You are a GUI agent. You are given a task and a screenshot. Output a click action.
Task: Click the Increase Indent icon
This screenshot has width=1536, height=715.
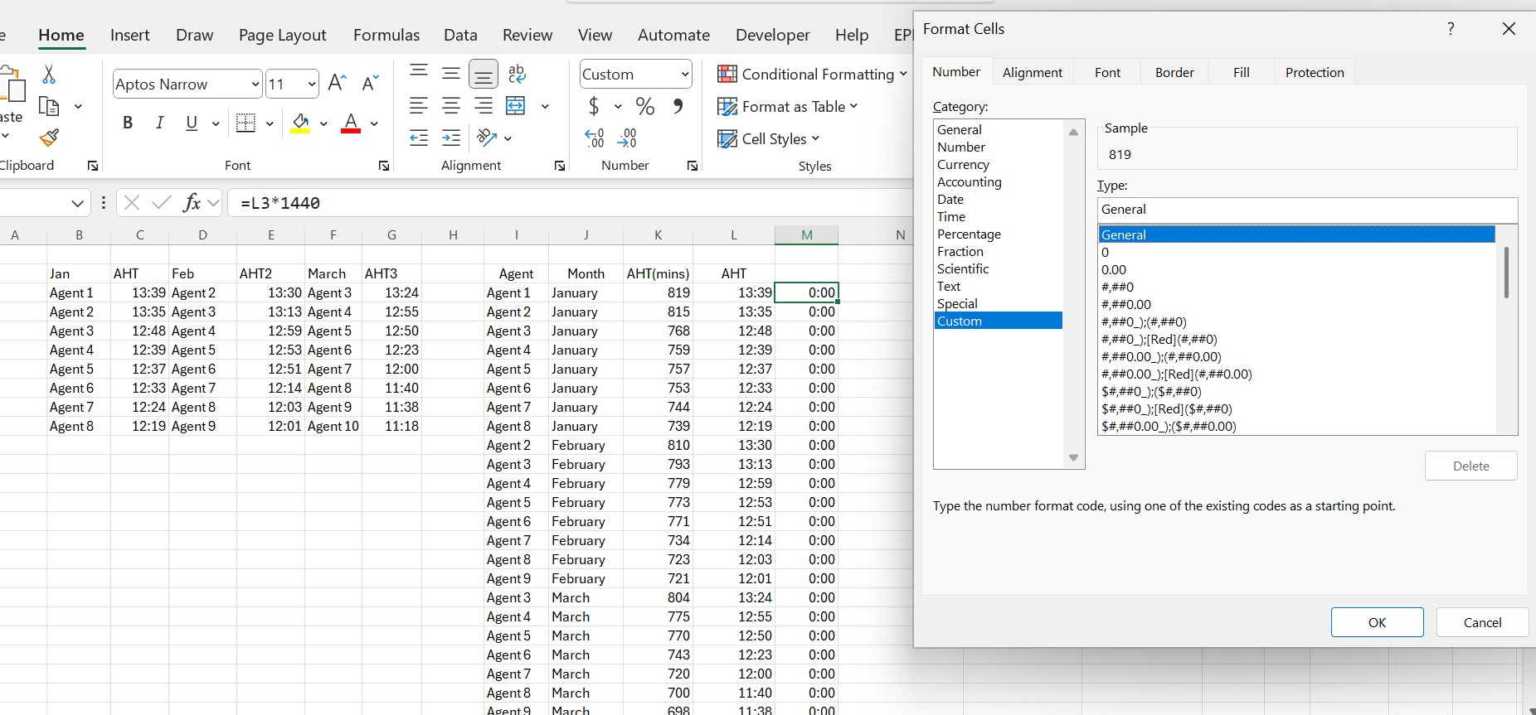451,138
